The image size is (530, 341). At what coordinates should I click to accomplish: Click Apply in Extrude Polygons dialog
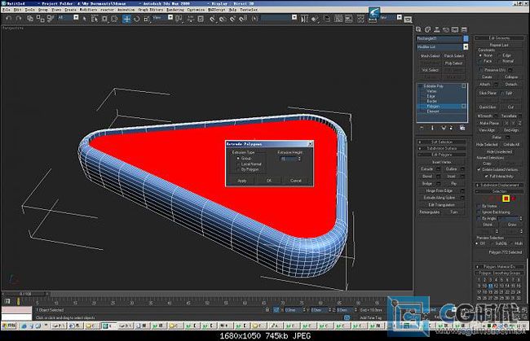coord(242,181)
